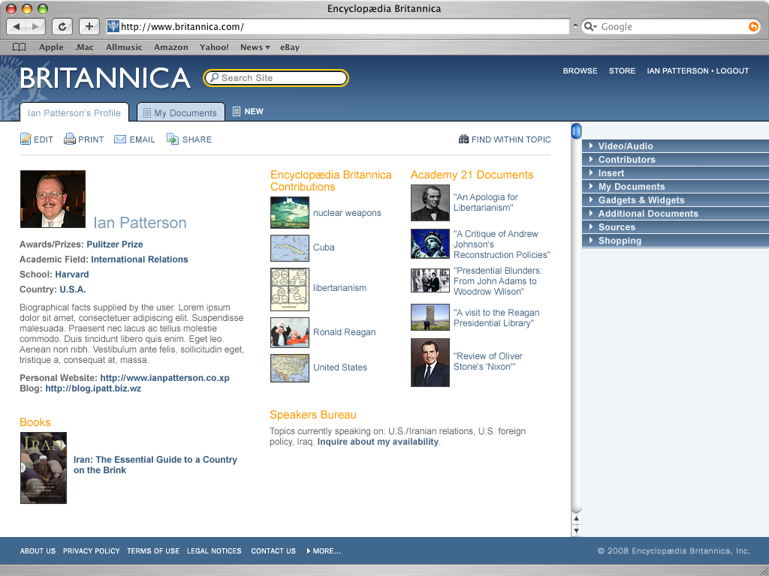Click the Share icon

click(x=173, y=139)
